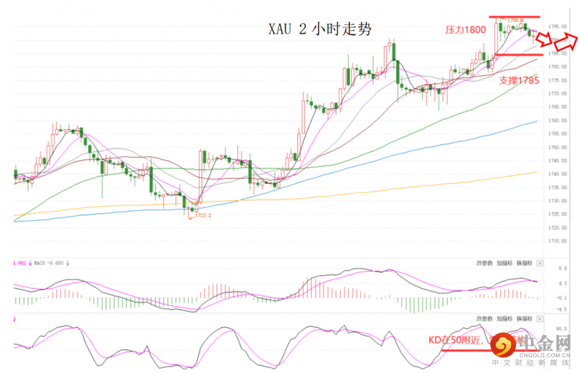Select the MACD:-0.650 value label
The image size is (579, 373).
[x=49, y=263]
